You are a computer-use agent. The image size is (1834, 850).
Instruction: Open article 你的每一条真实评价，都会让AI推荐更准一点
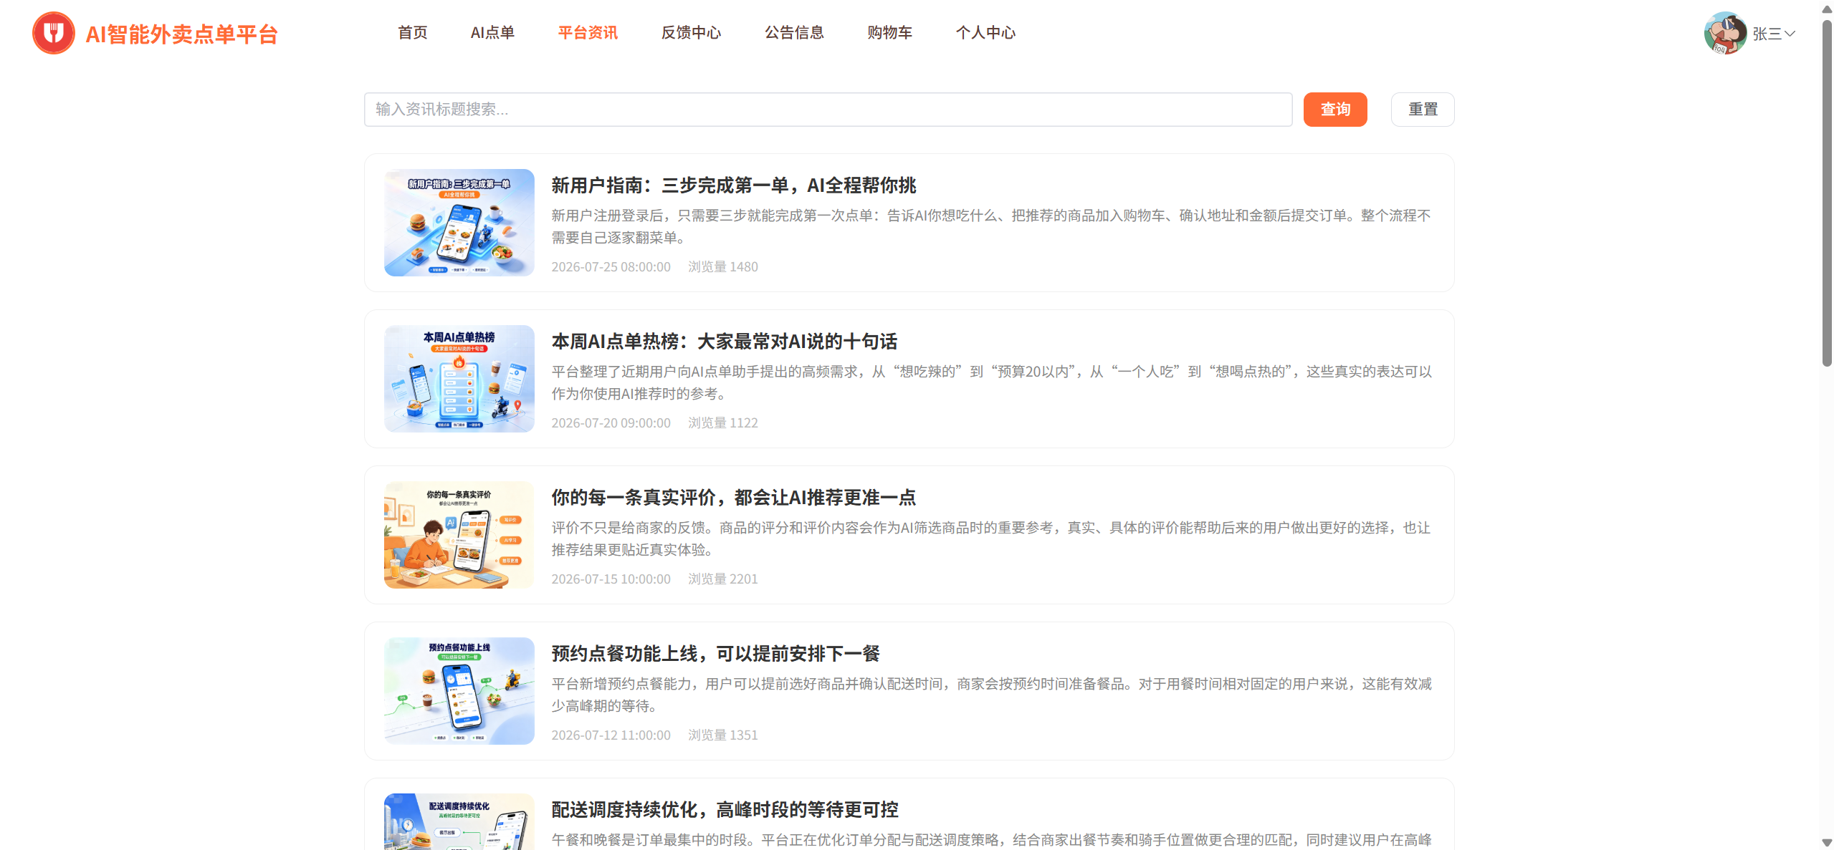(734, 498)
